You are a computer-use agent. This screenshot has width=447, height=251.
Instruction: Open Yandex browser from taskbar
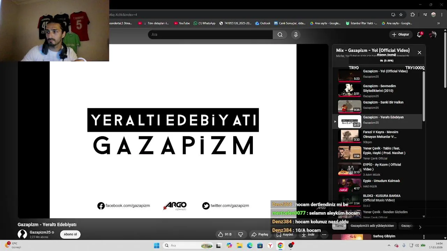270,245
